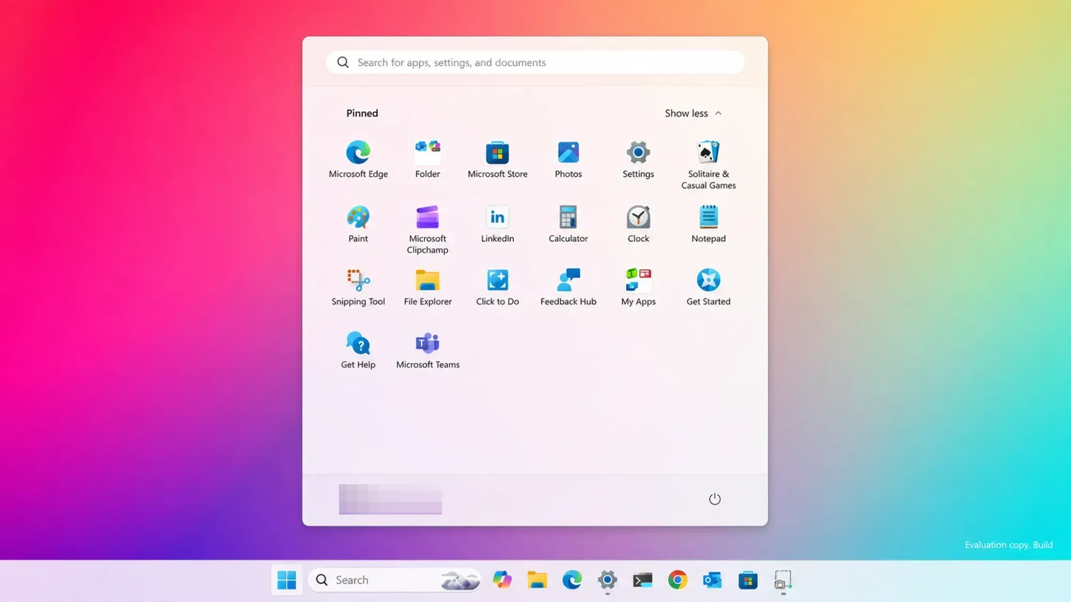The height and width of the screenshot is (602, 1071).
Task: Switch to Snipping Tool on the taskbar
Action: pyautogui.click(x=783, y=580)
